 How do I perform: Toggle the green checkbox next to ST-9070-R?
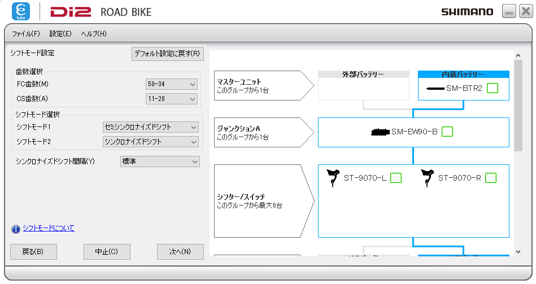[491, 178]
